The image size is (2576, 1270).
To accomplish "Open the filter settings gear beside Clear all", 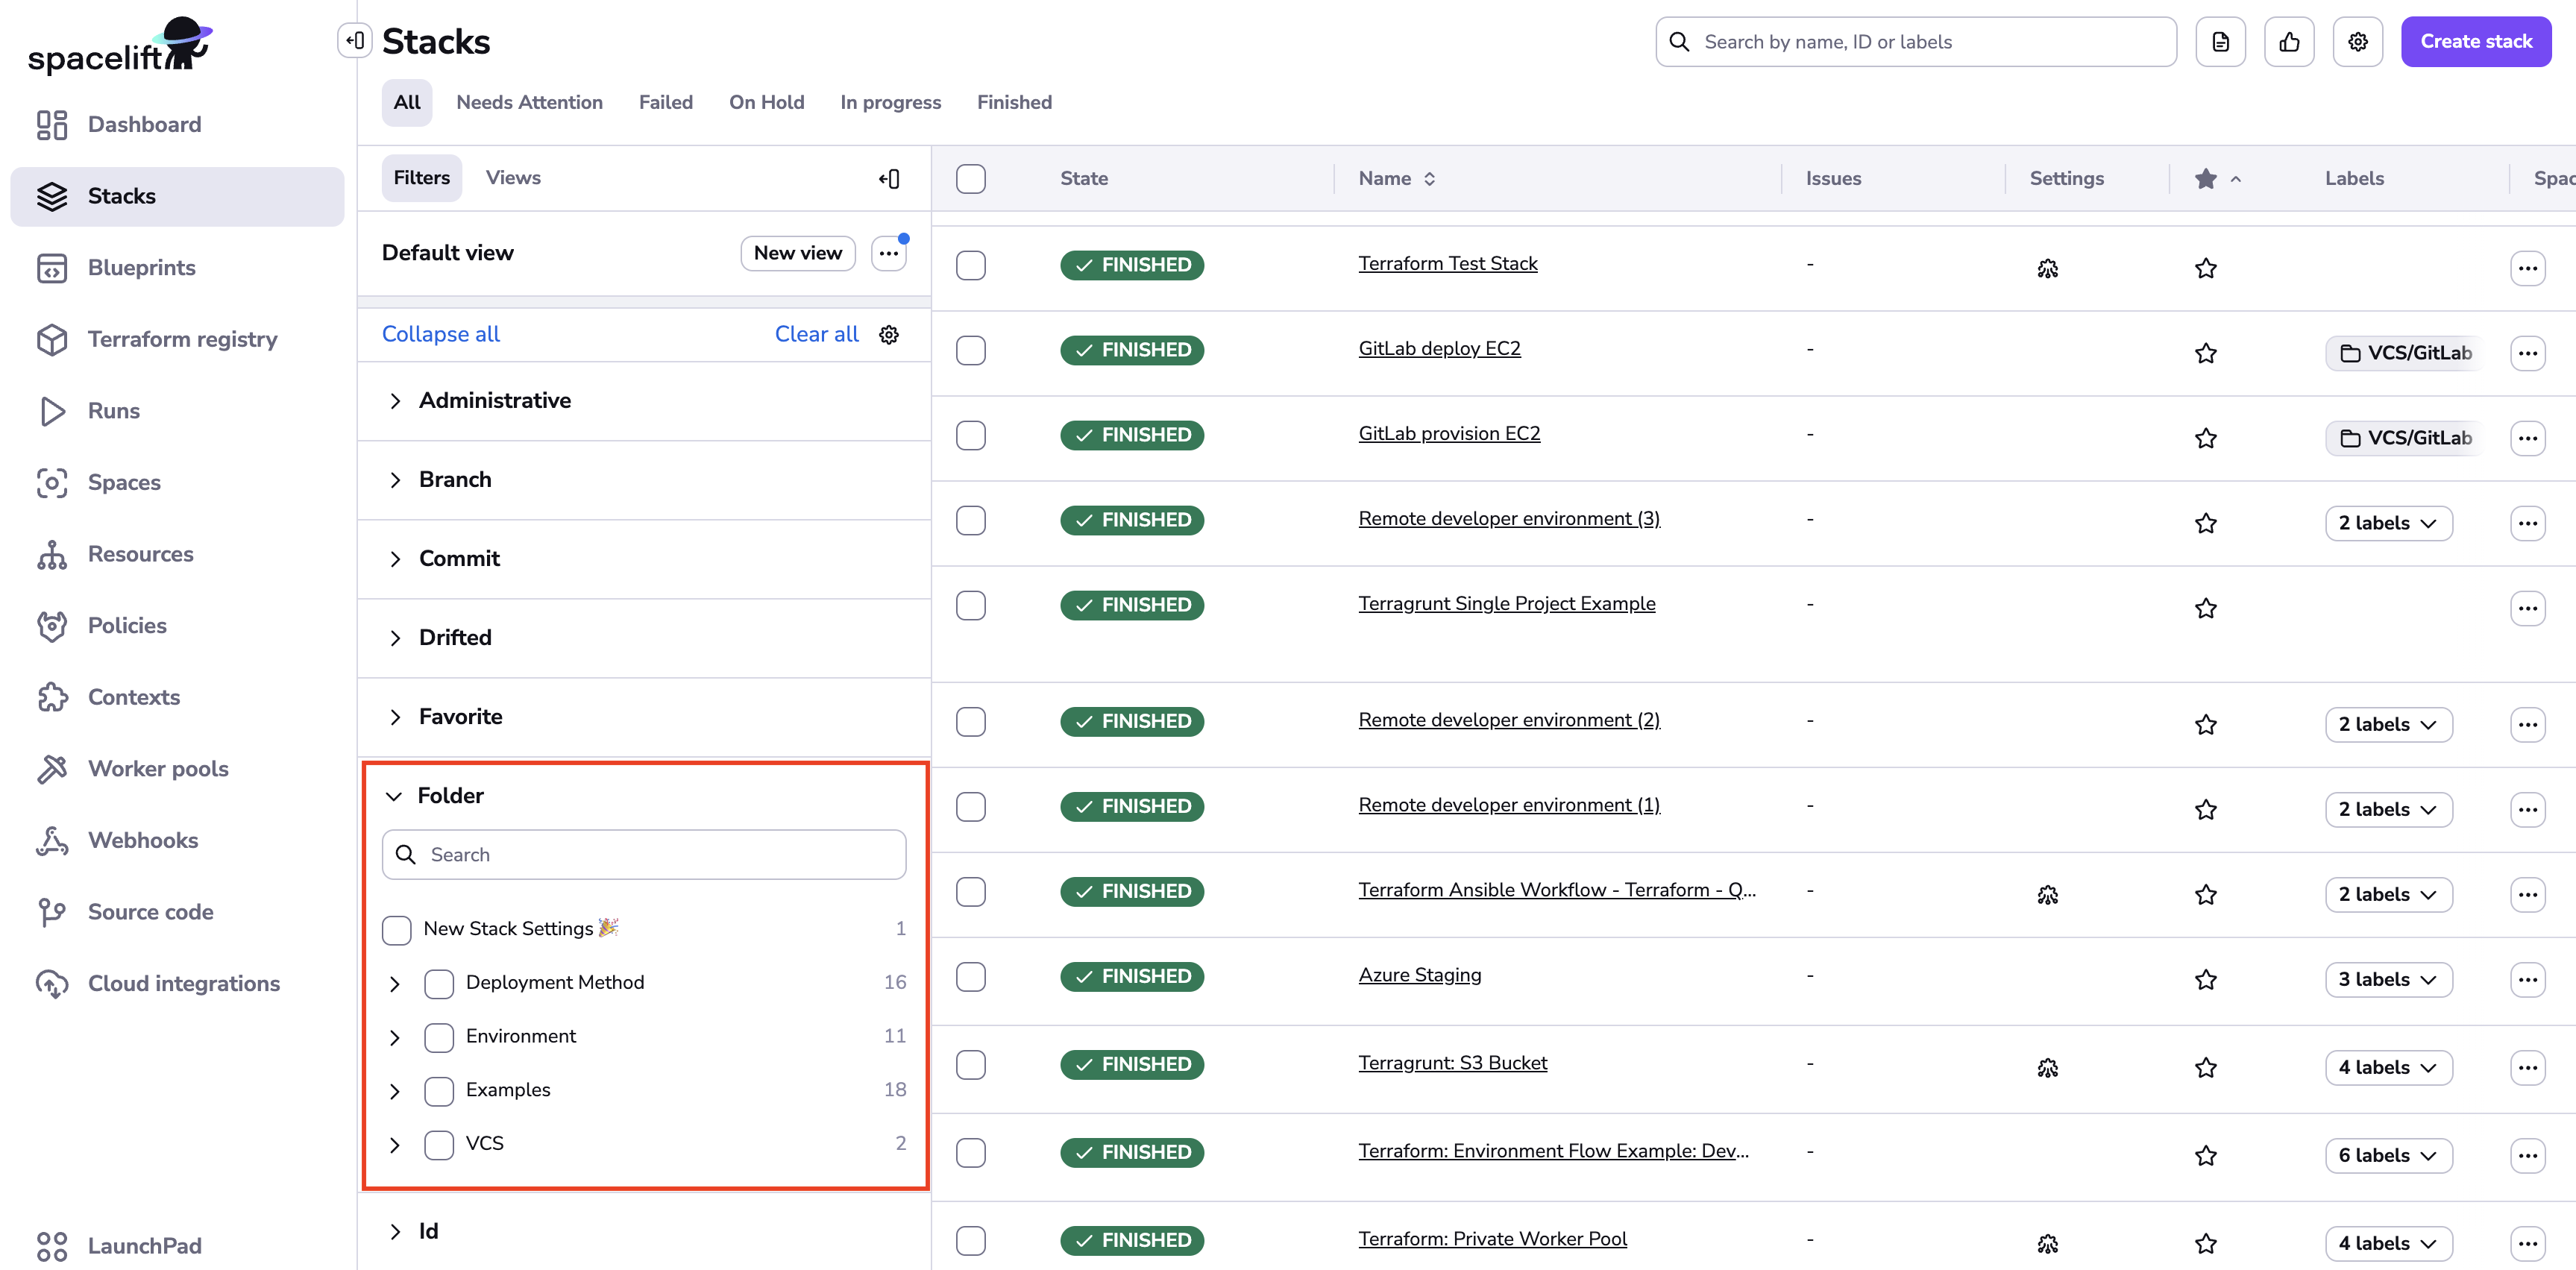I will tap(889, 335).
